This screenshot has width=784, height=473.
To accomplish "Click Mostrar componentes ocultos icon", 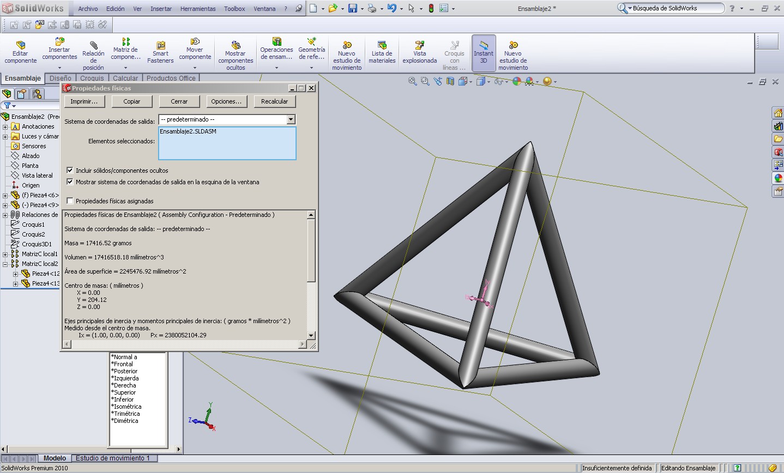I will (236, 45).
